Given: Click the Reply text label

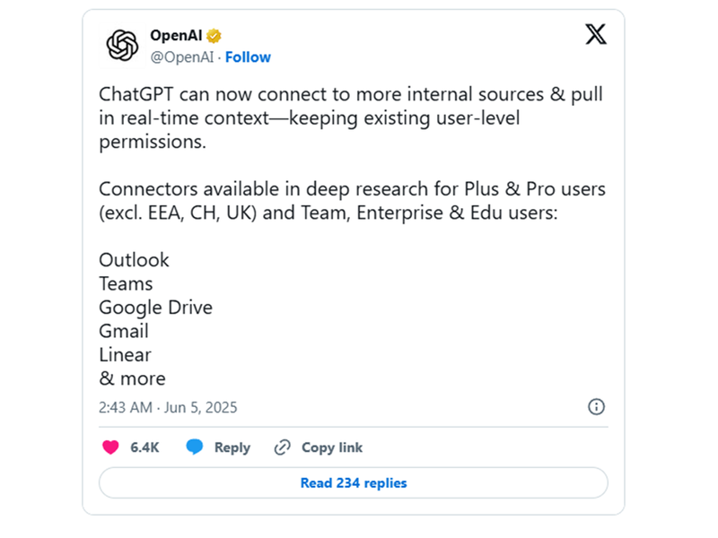Looking at the screenshot, I should pyautogui.click(x=232, y=447).
